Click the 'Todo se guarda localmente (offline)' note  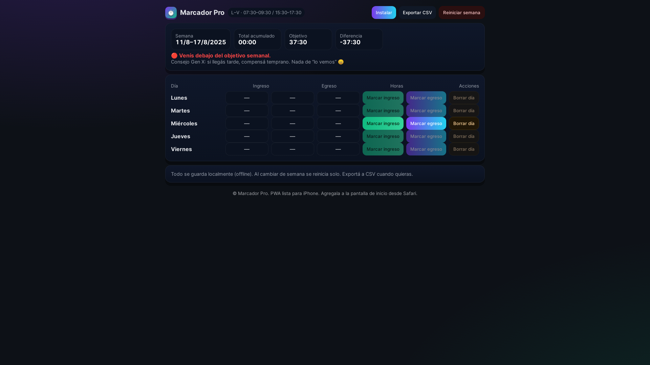(x=292, y=174)
